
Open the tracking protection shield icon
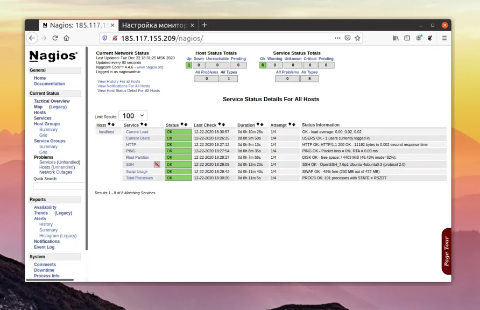105,38
